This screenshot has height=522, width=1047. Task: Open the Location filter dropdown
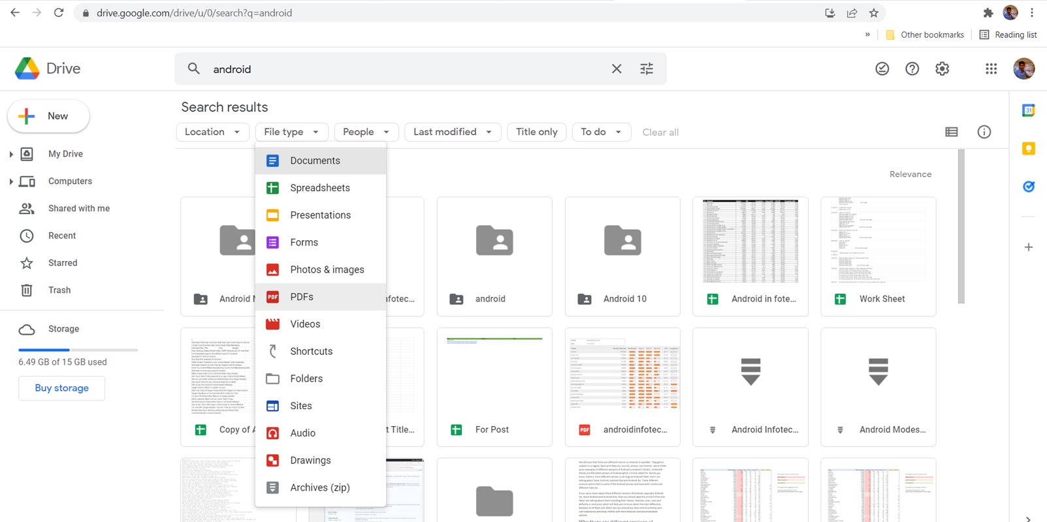[x=212, y=132]
